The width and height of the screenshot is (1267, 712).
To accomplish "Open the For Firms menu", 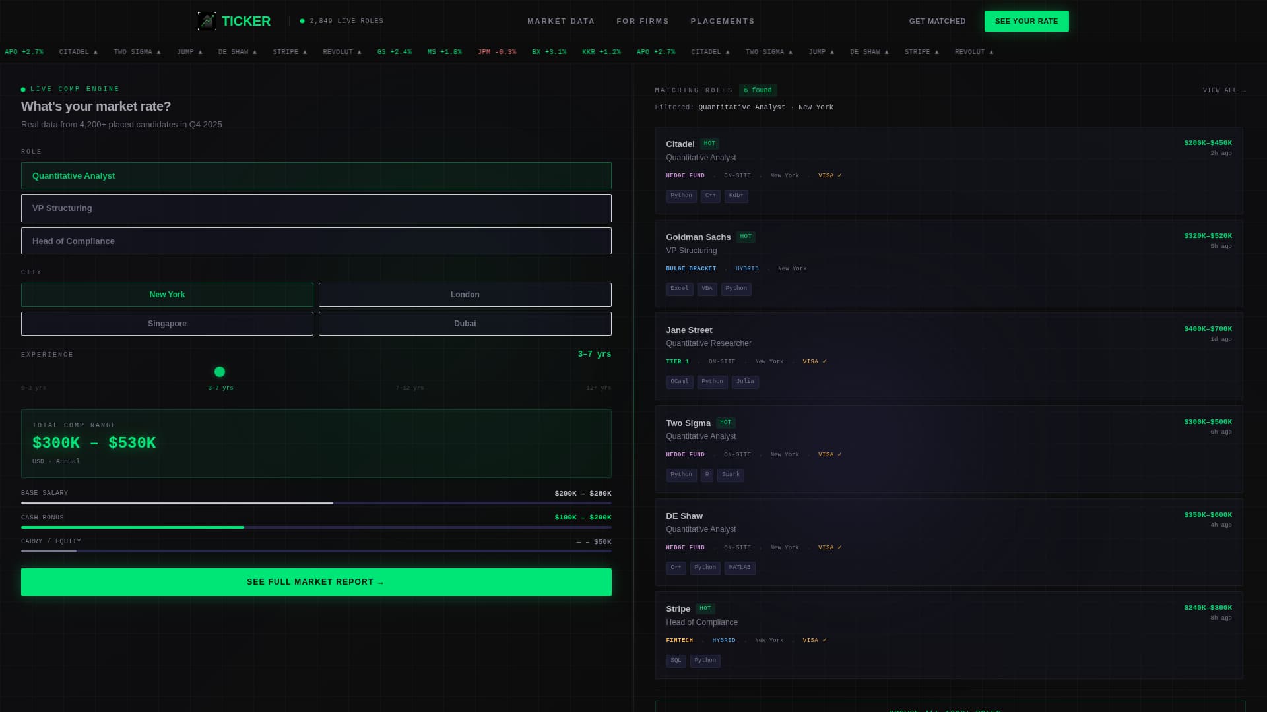I will point(643,21).
